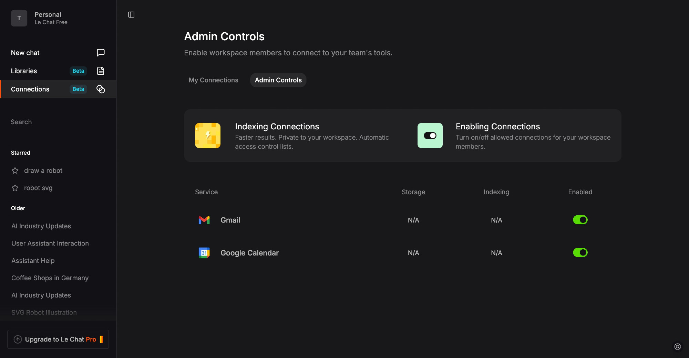Switch to My Connections tab
689x358 pixels.
tap(214, 80)
